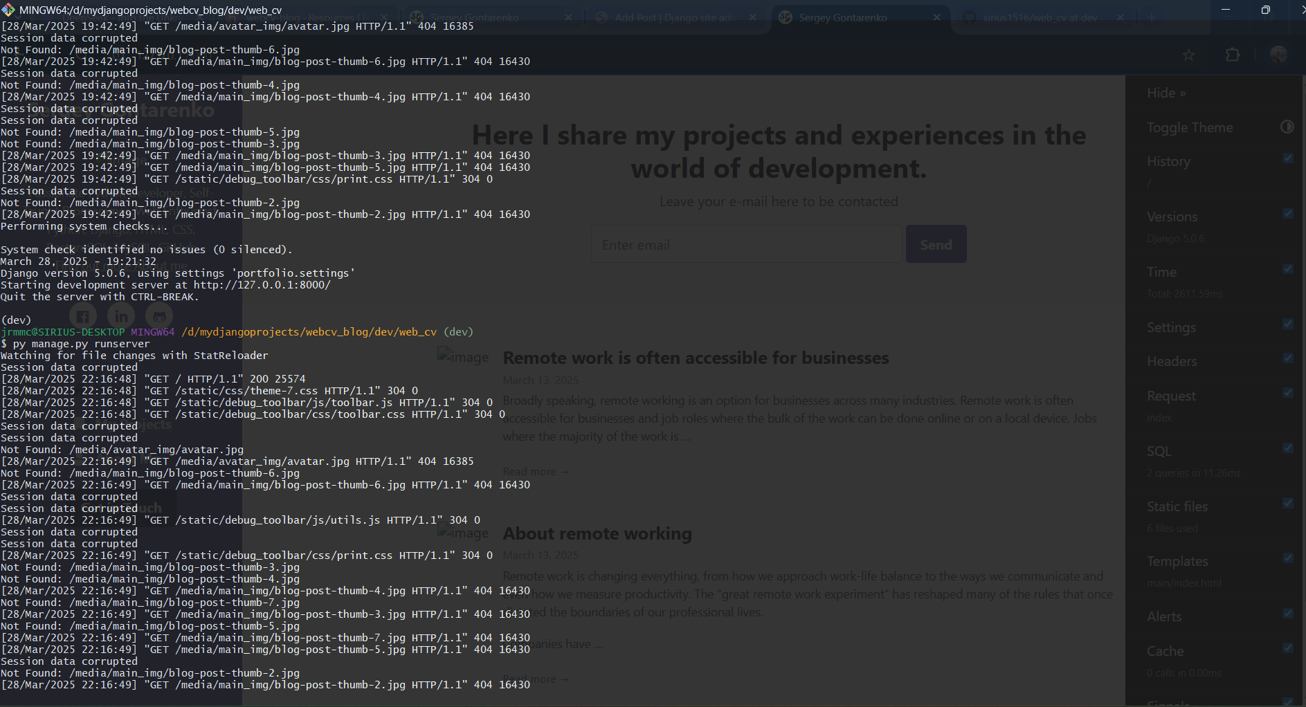This screenshot has width=1306, height=707.
Task: Disable the Versions panel checkbox
Action: click(x=1287, y=214)
